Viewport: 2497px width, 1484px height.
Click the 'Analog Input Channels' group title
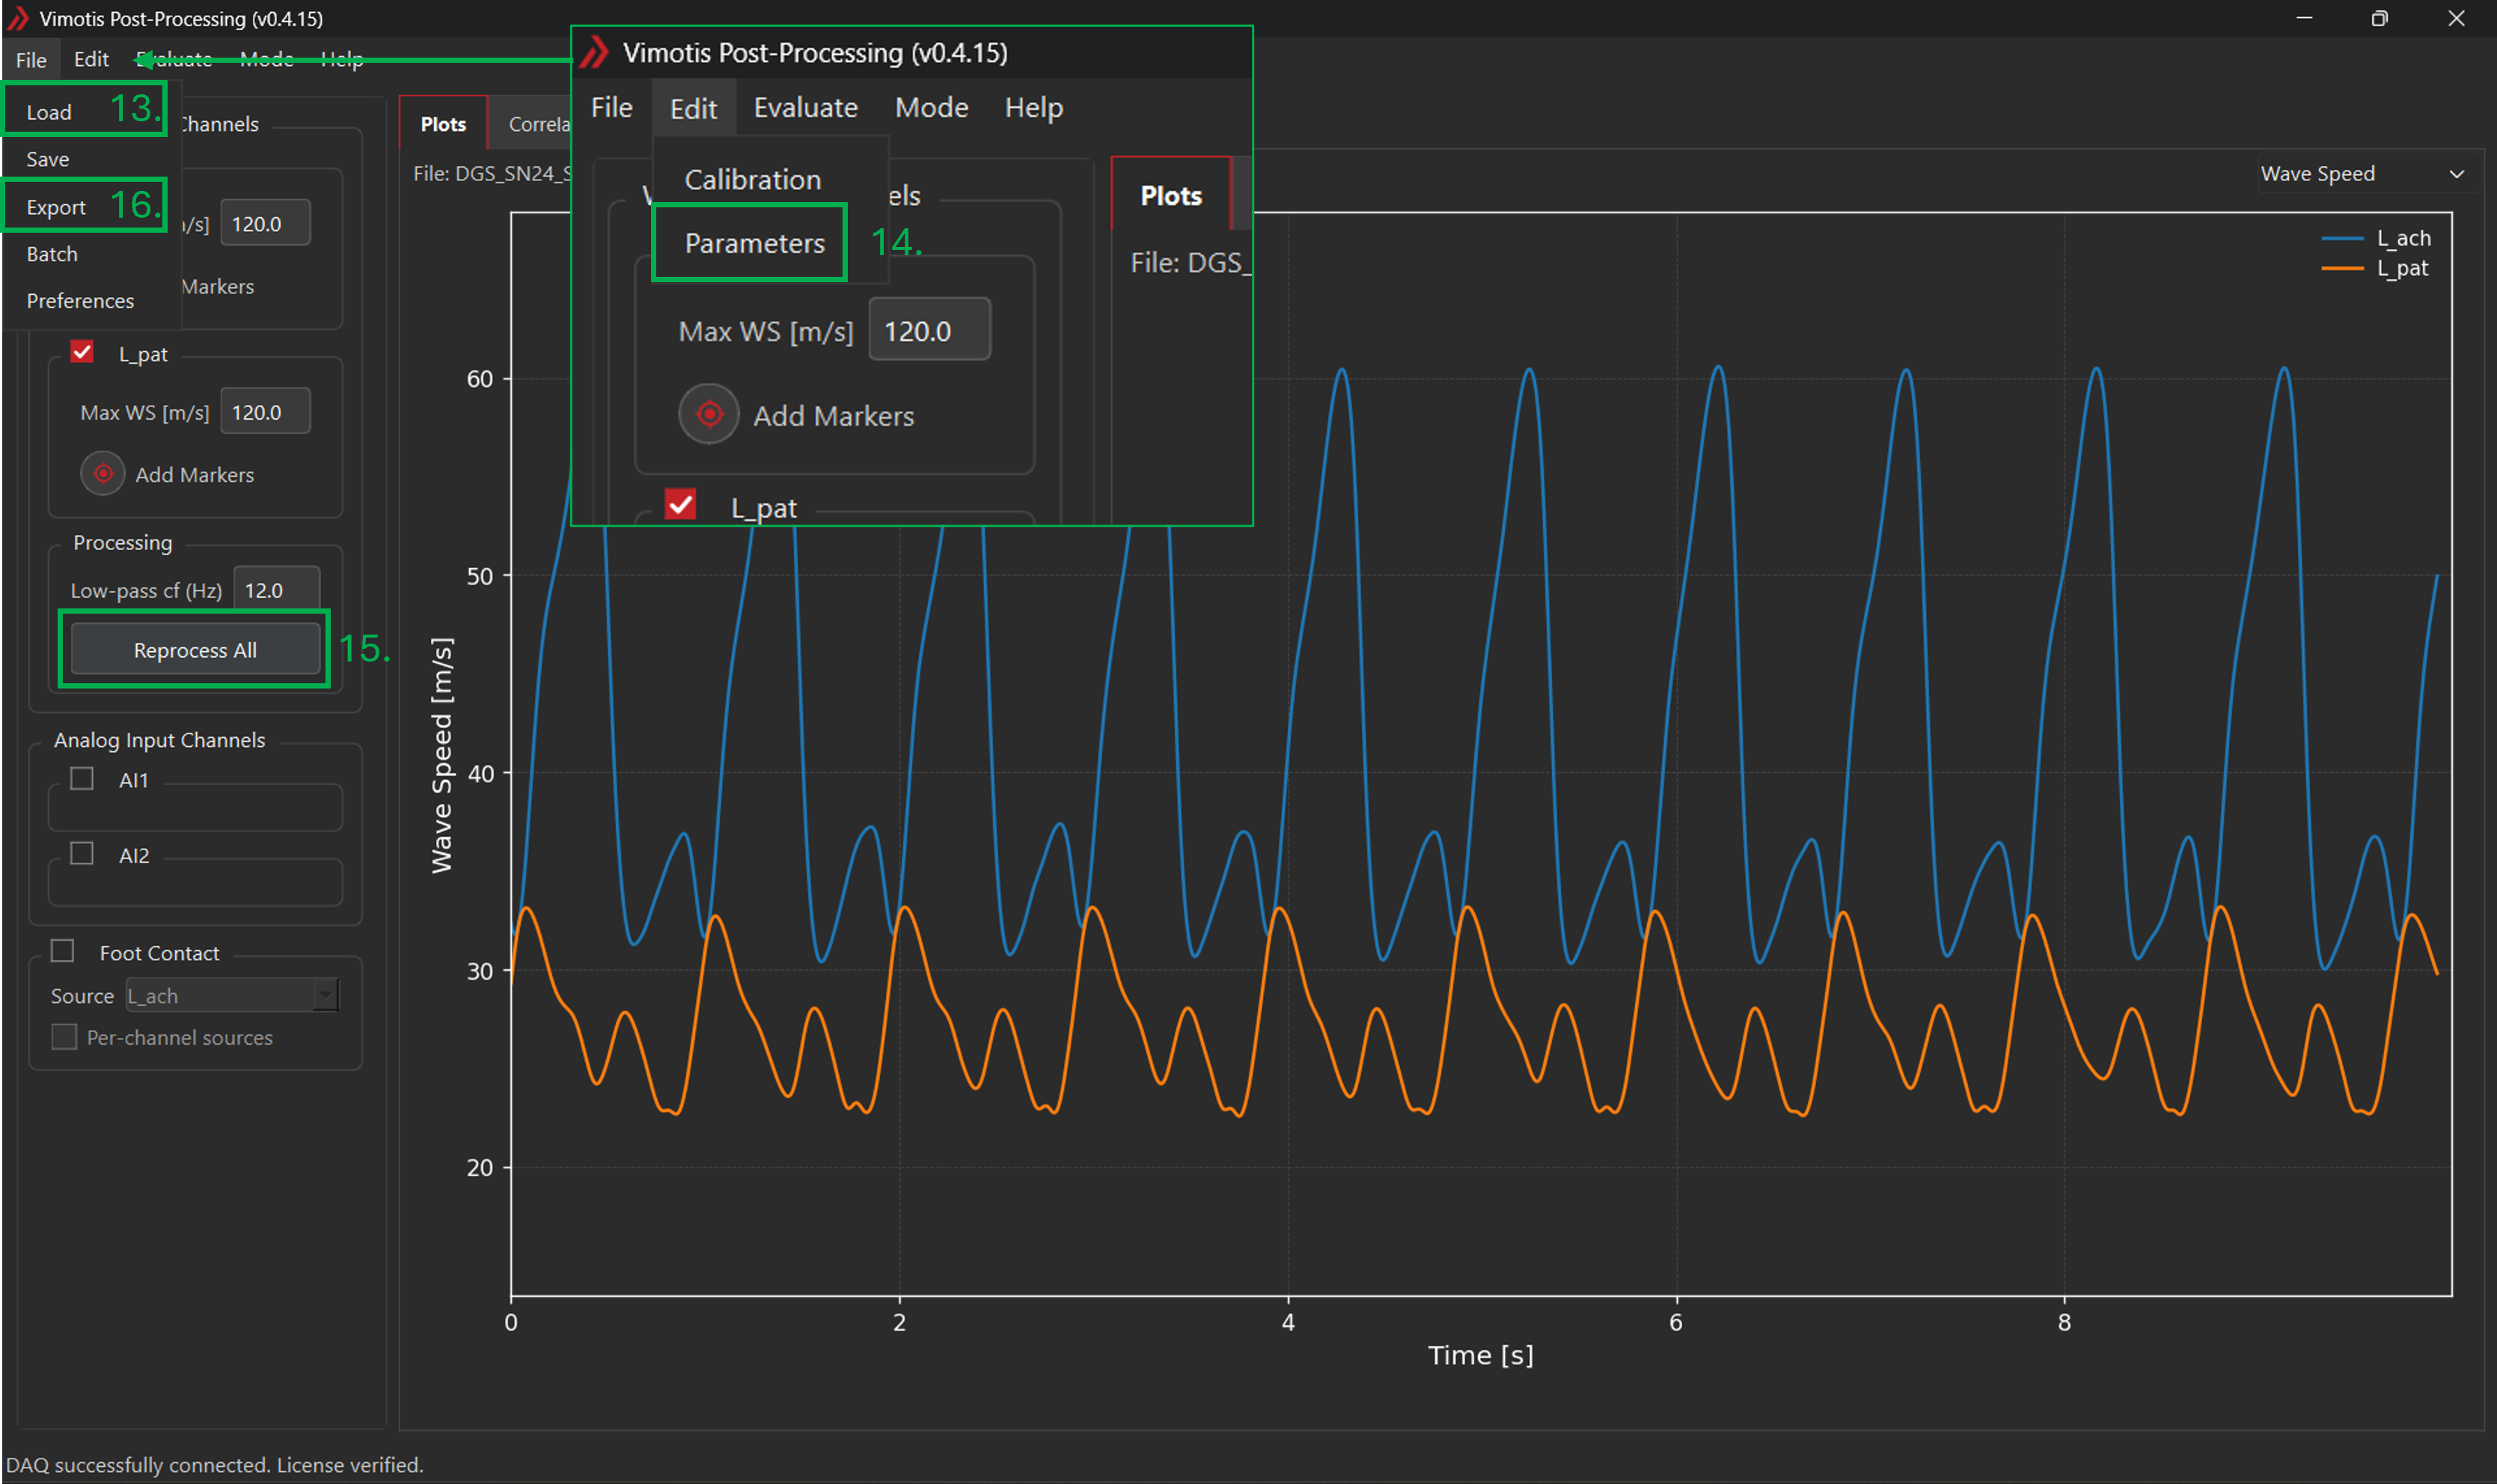160,740
